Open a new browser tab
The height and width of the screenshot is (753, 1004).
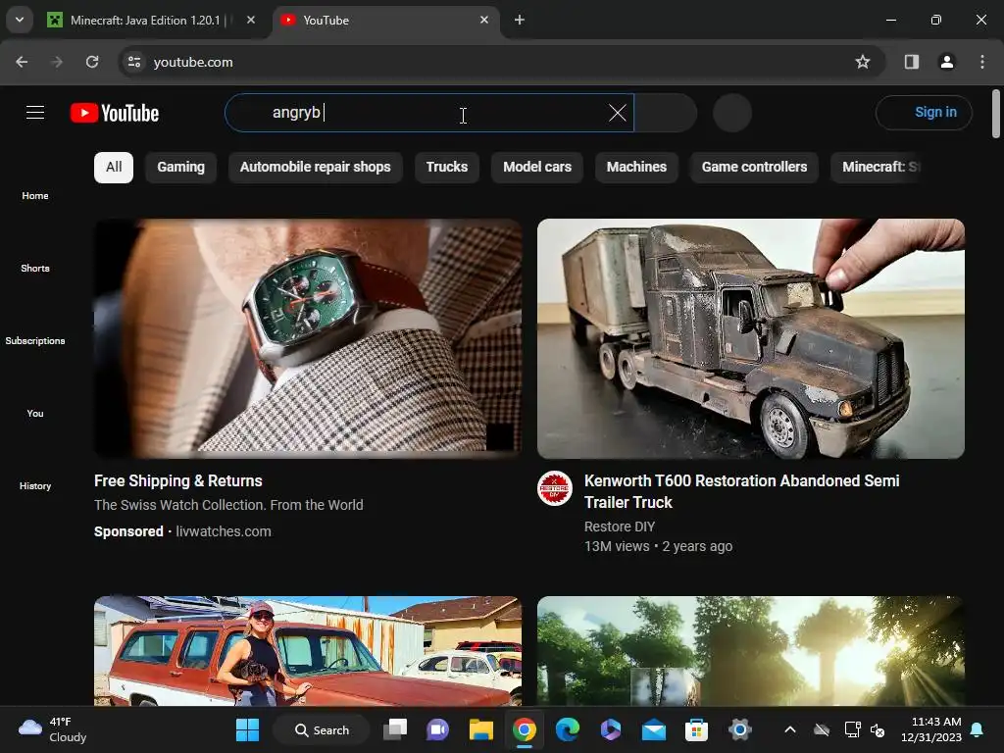pyautogui.click(x=520, y=20)
